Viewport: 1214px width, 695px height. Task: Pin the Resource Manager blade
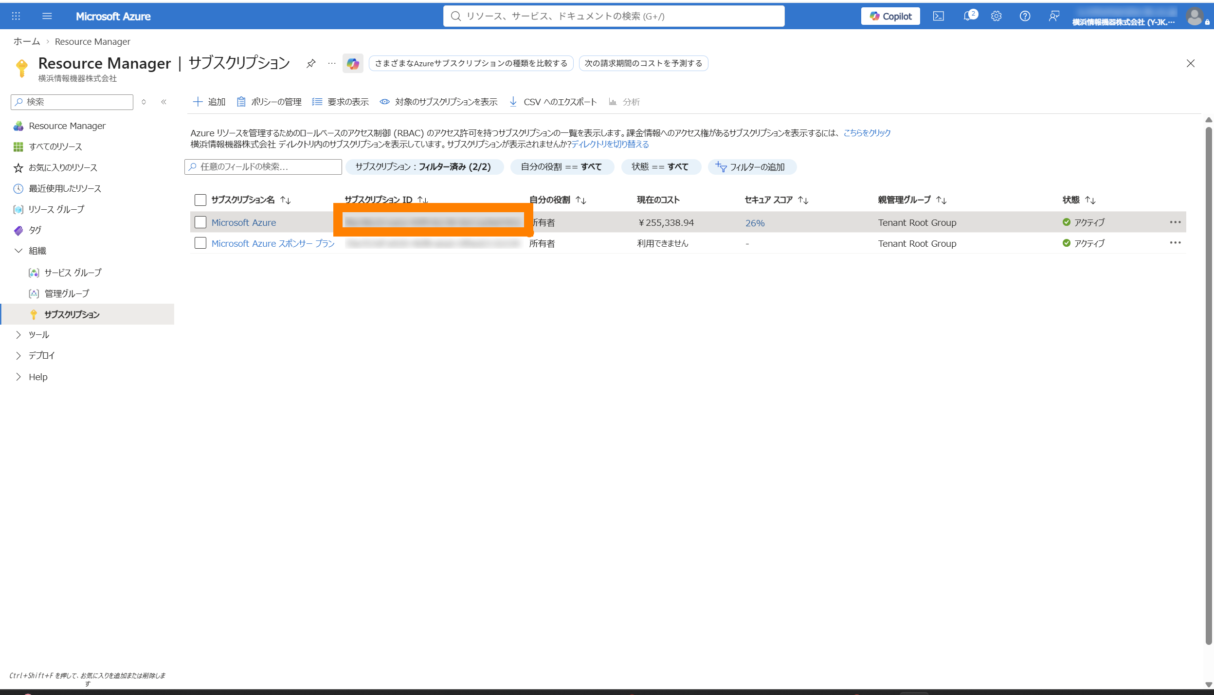pyautogui.click(x=311, y=63)
